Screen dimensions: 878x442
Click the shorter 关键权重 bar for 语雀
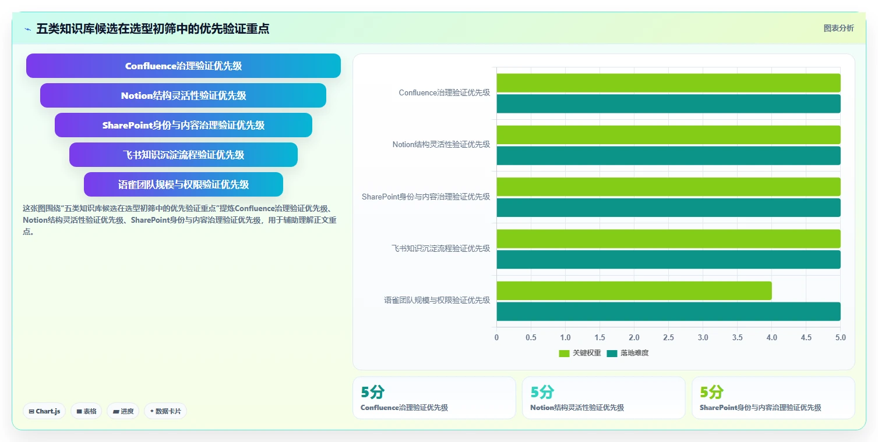pyautogui.click(x=634, y=291)
